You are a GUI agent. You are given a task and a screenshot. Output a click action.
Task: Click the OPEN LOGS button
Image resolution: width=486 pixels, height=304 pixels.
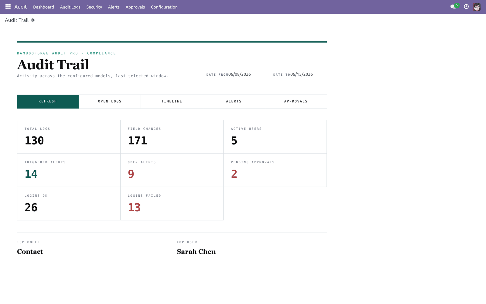[110, 102]
